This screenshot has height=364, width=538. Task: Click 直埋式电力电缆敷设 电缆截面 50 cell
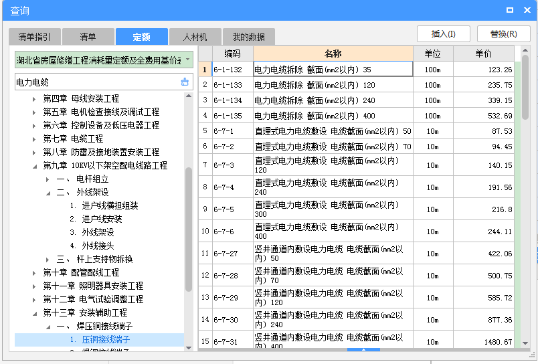(x=333, y=131)
